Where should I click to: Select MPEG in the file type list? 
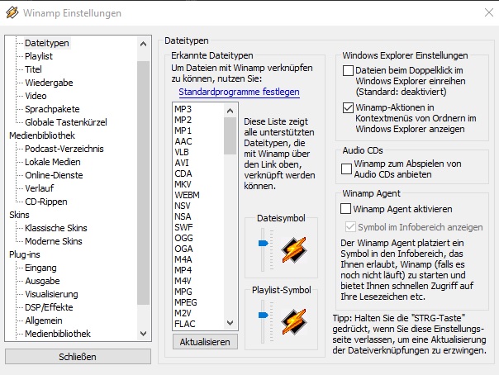(186, 302)
